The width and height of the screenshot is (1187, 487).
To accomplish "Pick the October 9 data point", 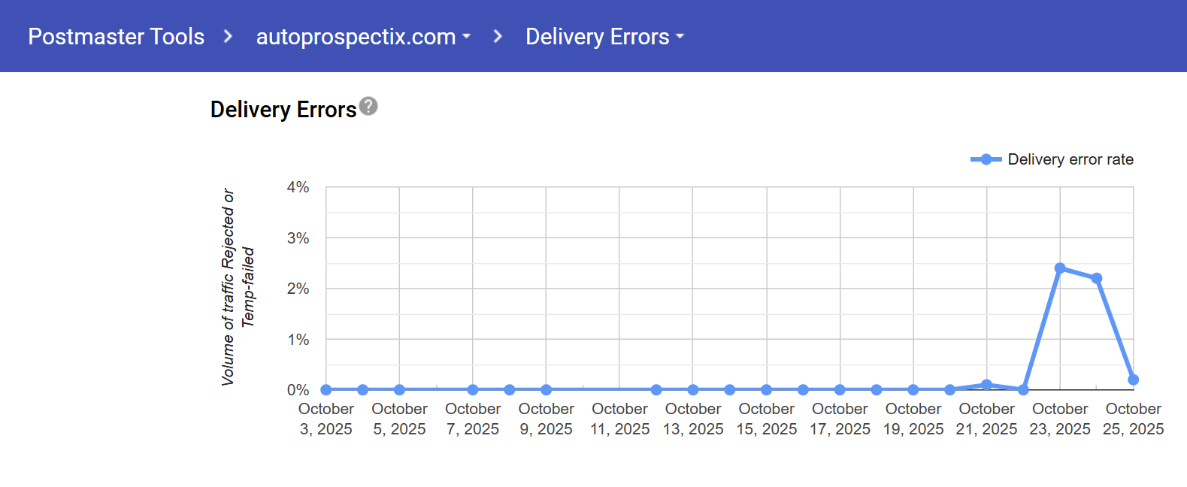I will click(547, 389).
